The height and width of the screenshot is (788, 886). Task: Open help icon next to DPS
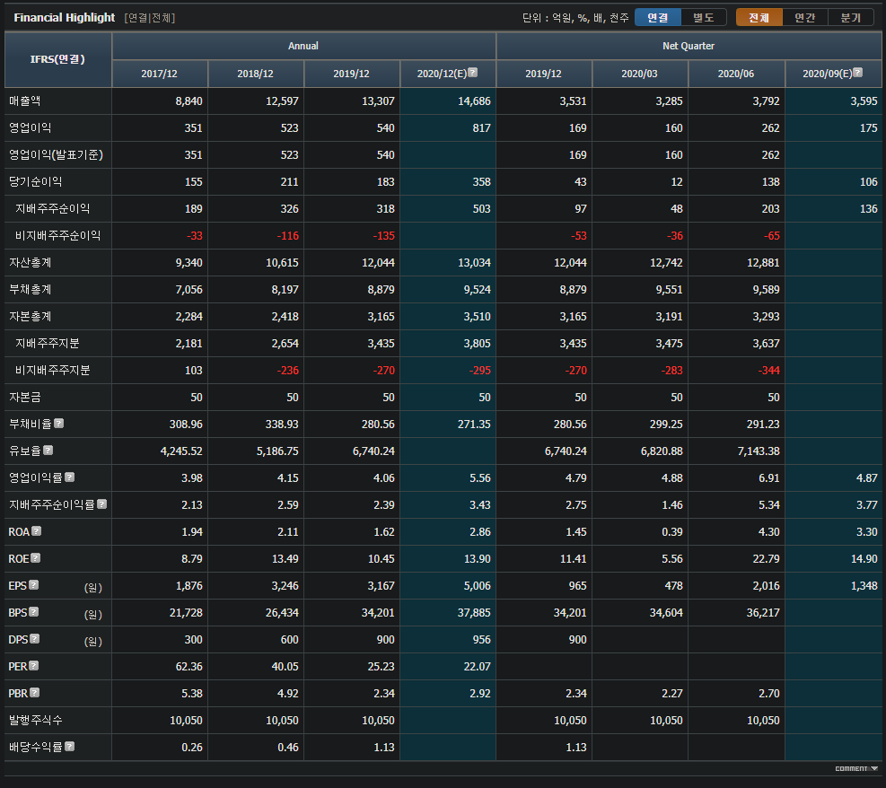34,639
